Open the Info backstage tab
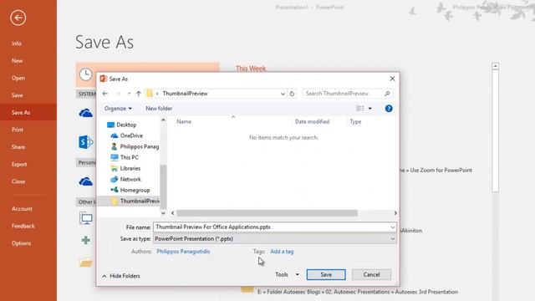 [17, 43]
